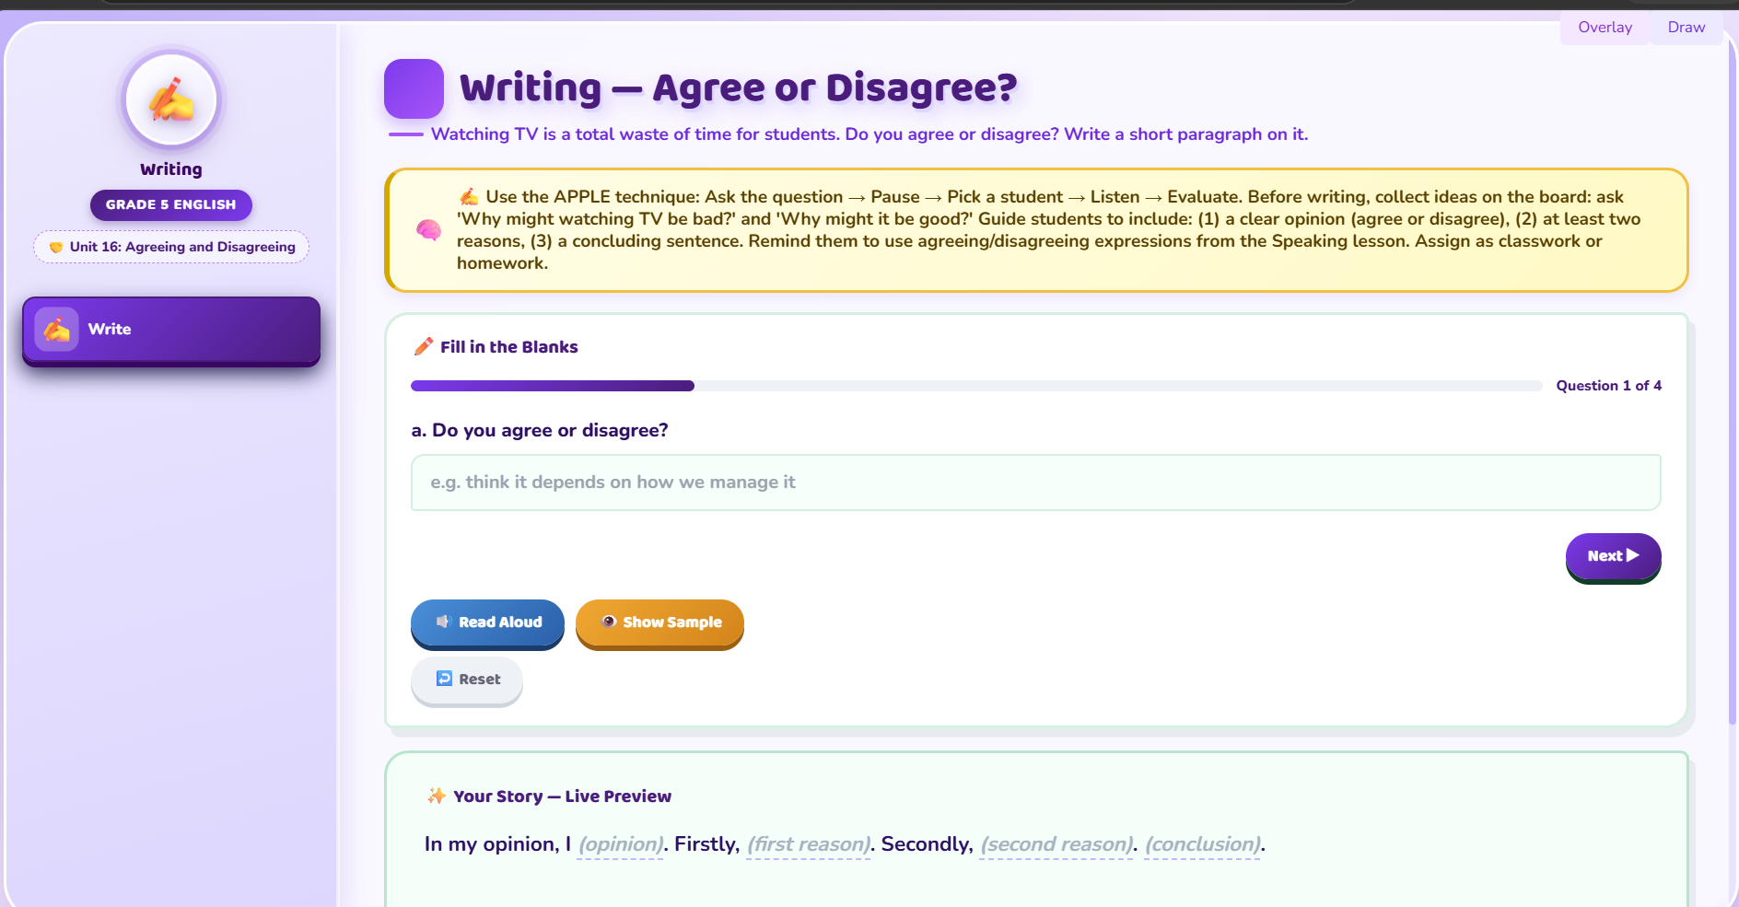Click the question progress bar
The height and width of the screenshot is (907, 1739).
[976, 386]
